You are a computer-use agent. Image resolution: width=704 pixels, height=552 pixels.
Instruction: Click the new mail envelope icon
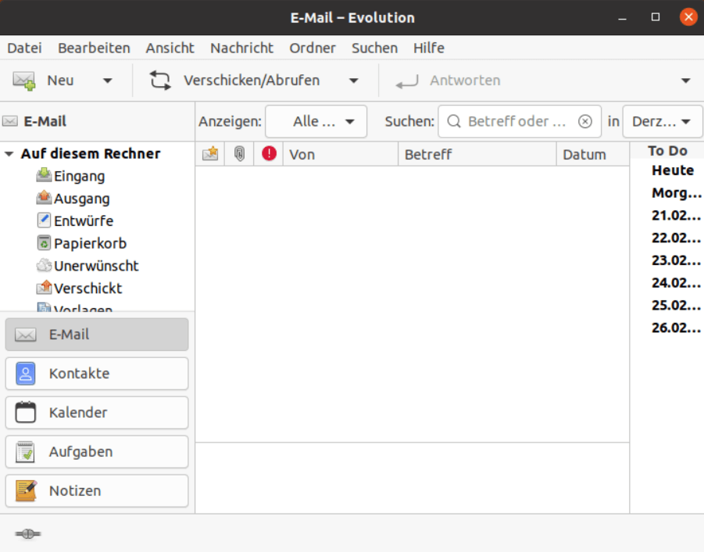click(x=23, y=81)
